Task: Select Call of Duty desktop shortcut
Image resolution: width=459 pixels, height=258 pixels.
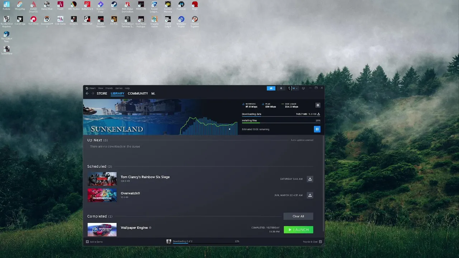Action: tap(168, 22)
